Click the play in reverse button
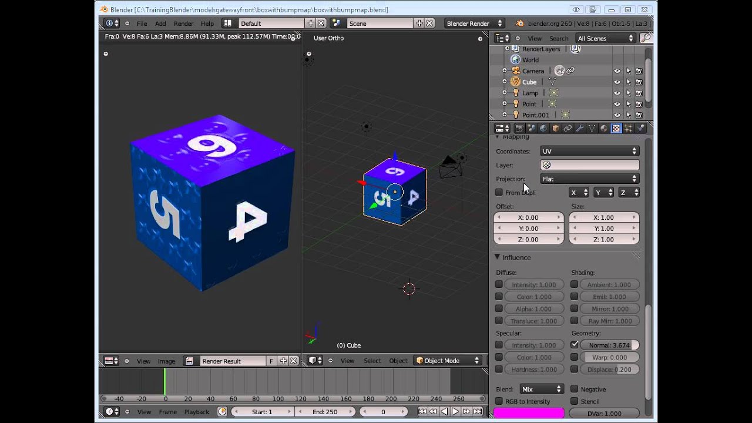The image size is (752, 423). pyautogui.click(x=444, y=412)
